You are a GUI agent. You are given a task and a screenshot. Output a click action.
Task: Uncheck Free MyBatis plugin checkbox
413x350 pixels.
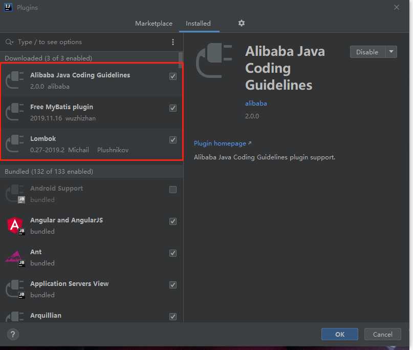click(173, 108)
